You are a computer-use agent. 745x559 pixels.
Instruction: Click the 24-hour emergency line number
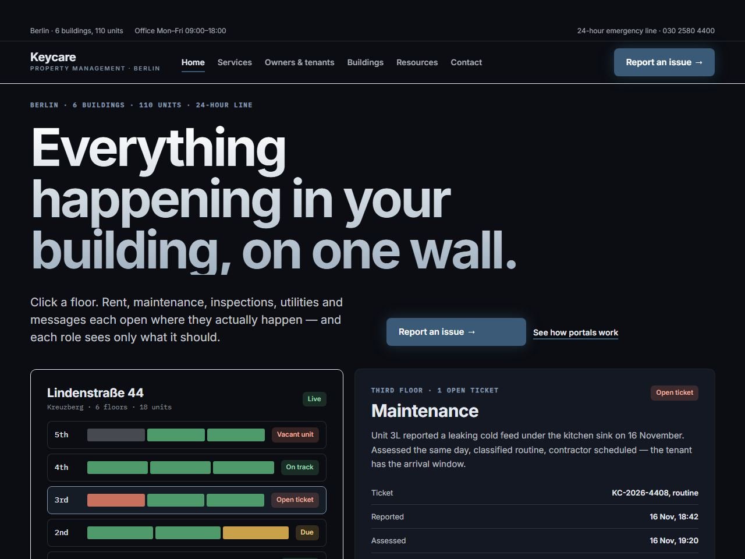[646, 31]
